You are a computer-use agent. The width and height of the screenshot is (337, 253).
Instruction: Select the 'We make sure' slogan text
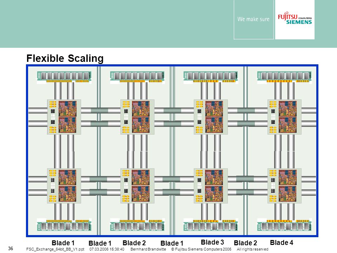[253, 19]
